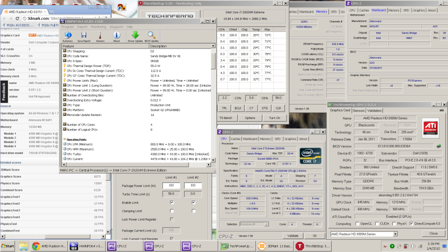
Task: Click the TPL button in ThrottleStop
Action: 224,108
